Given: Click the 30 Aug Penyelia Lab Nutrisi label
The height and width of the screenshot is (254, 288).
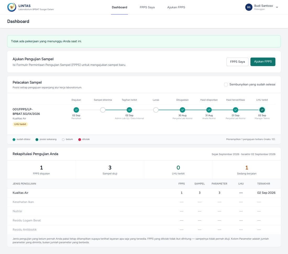Looking at the screenshot, I should [x=182, y=117].
